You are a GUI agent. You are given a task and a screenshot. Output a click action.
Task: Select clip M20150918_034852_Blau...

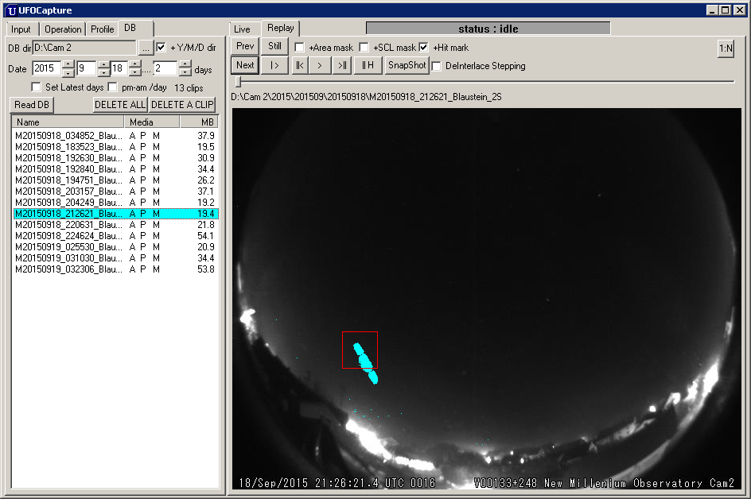click(115, 136)
